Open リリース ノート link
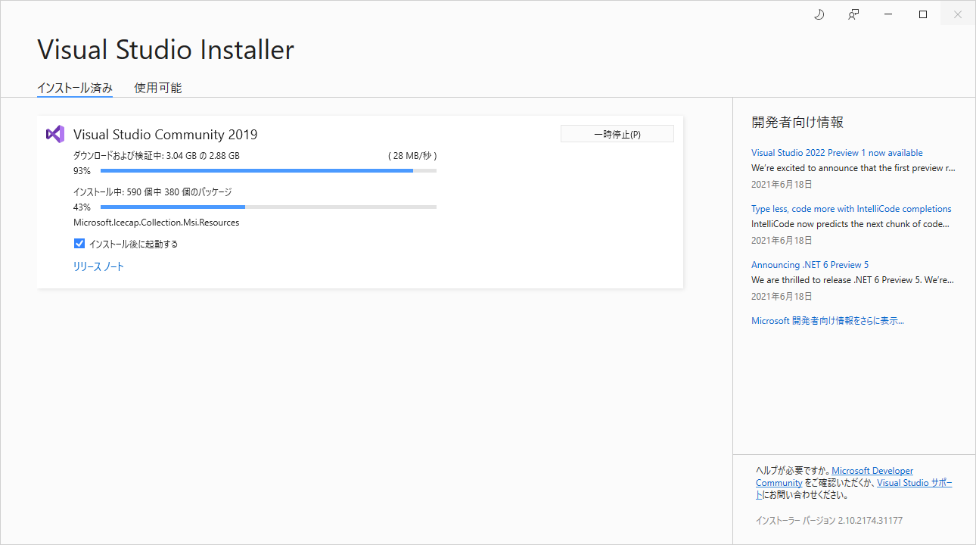The height and width of the screenshot is (545, 976). point(98,266)
